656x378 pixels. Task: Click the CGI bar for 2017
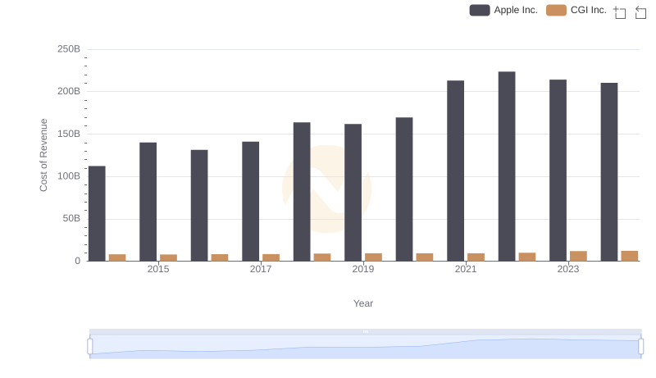click(271, 257)
